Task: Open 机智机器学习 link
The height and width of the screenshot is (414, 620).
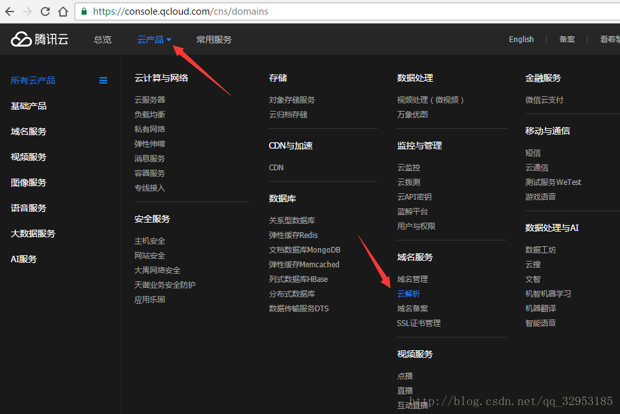Action: [548, 293]
